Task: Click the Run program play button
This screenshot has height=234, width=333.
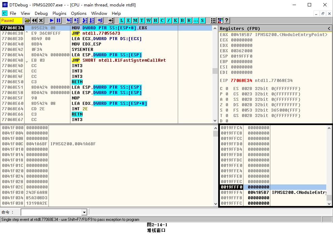Action: [52, 21]
